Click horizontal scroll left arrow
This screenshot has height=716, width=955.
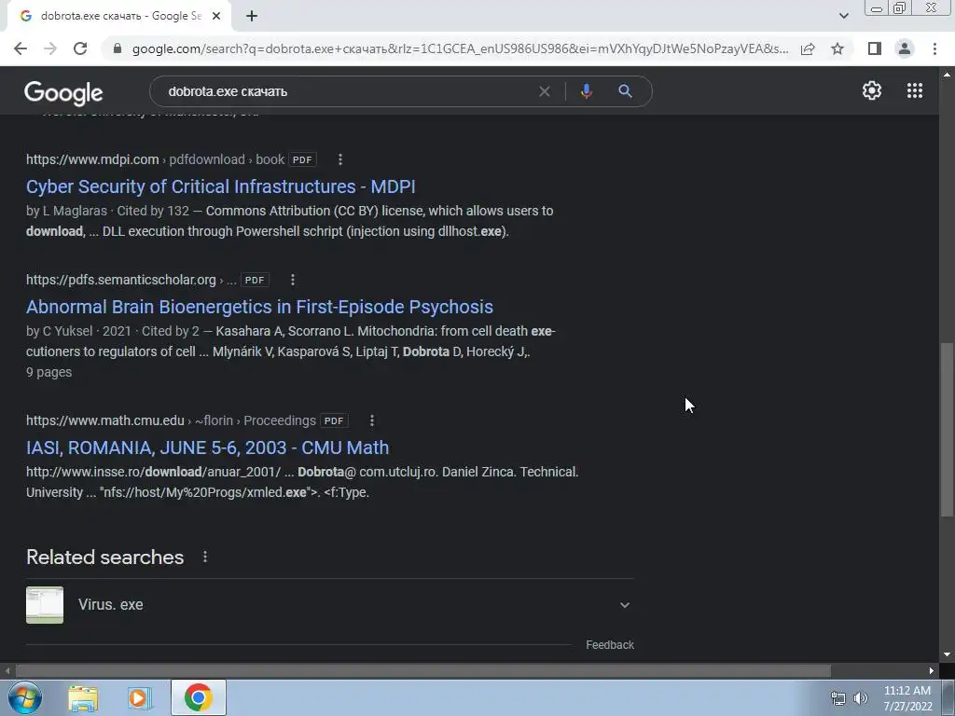7,670
